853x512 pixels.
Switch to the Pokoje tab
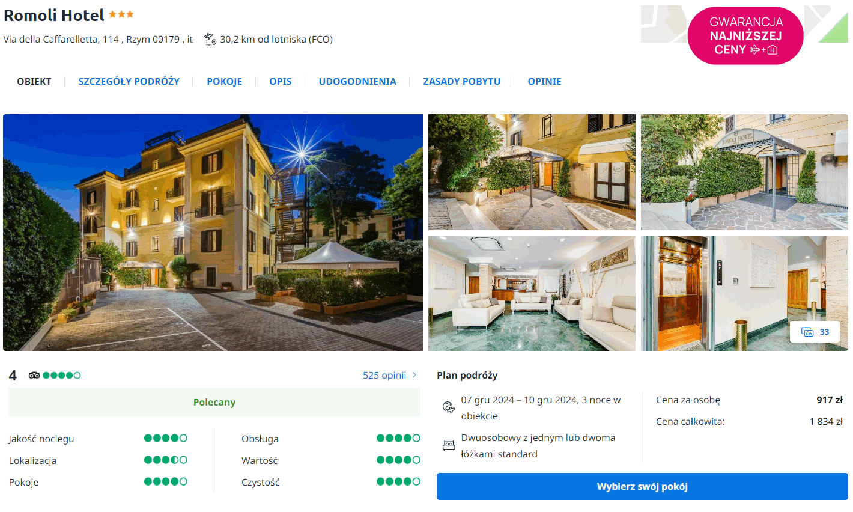(x=224, y=82)
